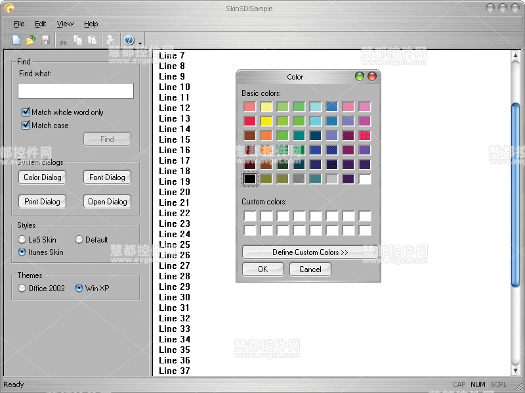Click Define Custom Colors button

click(x=310, y=252)
